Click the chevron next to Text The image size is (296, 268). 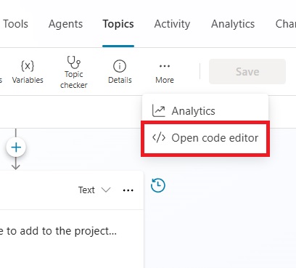click(106, 190)
